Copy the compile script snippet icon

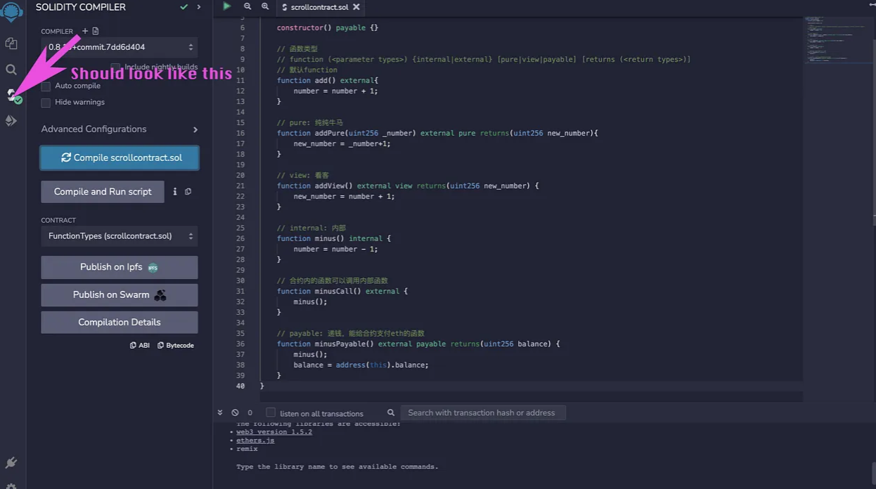coord(188,191)
